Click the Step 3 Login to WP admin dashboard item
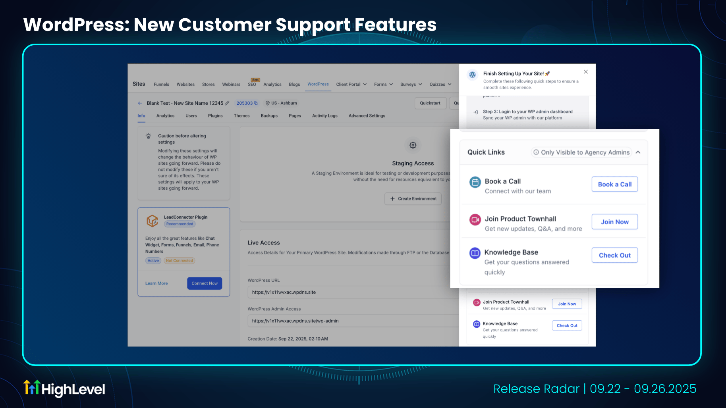This screenshot has height=408, width=726. point(528,115)
